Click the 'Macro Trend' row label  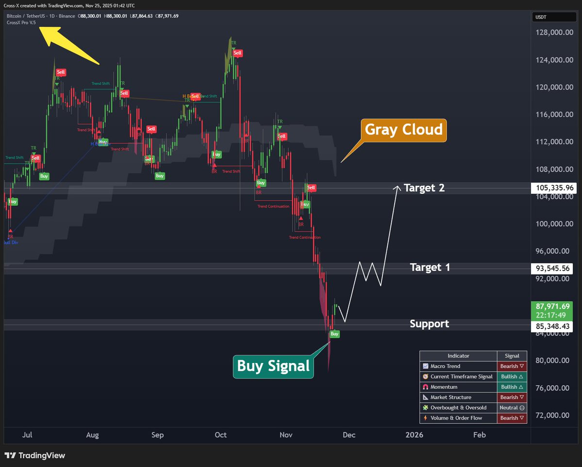[446, 366]
